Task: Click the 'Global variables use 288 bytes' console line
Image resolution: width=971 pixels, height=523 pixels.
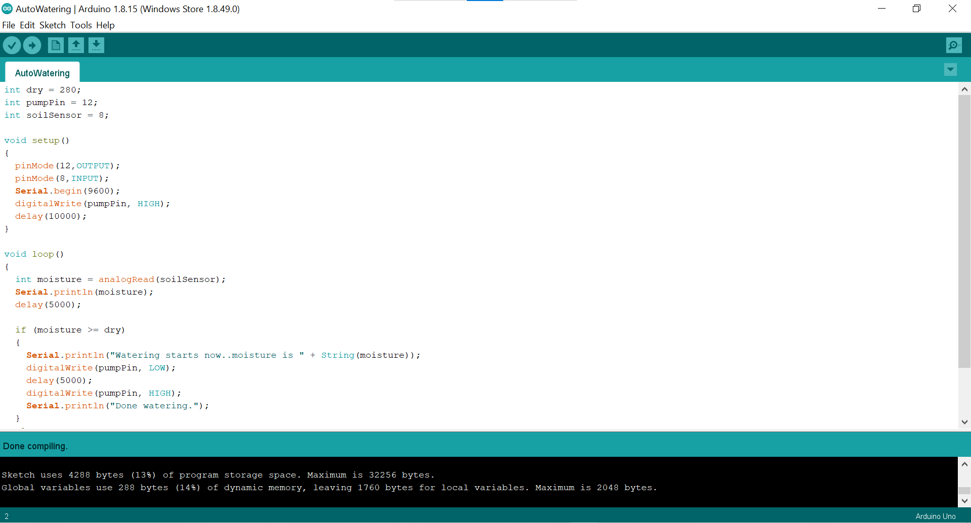Action: click(x=329, y=488)
